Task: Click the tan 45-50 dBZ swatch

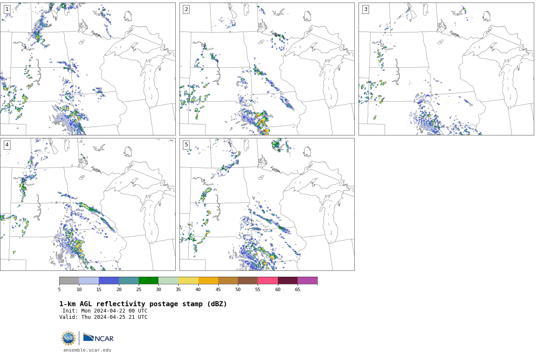Action: [228, 281]
